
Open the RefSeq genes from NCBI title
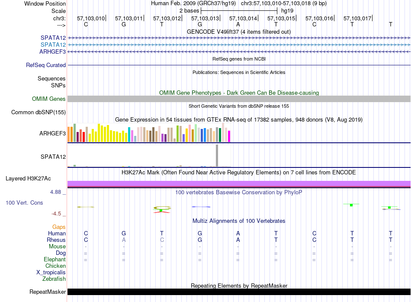point(238,59)
